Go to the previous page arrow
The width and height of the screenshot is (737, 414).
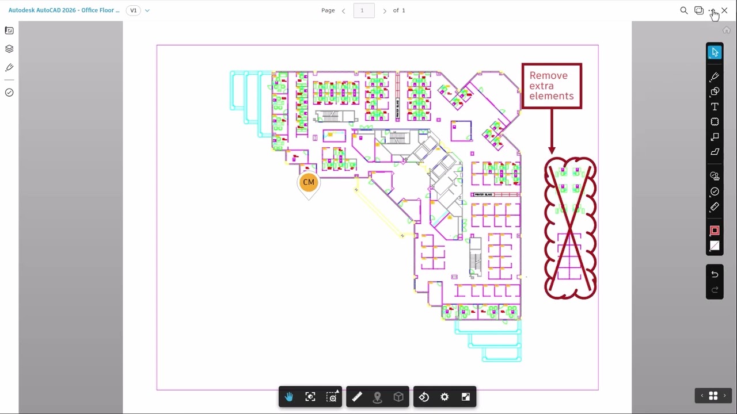click(344, 10)
